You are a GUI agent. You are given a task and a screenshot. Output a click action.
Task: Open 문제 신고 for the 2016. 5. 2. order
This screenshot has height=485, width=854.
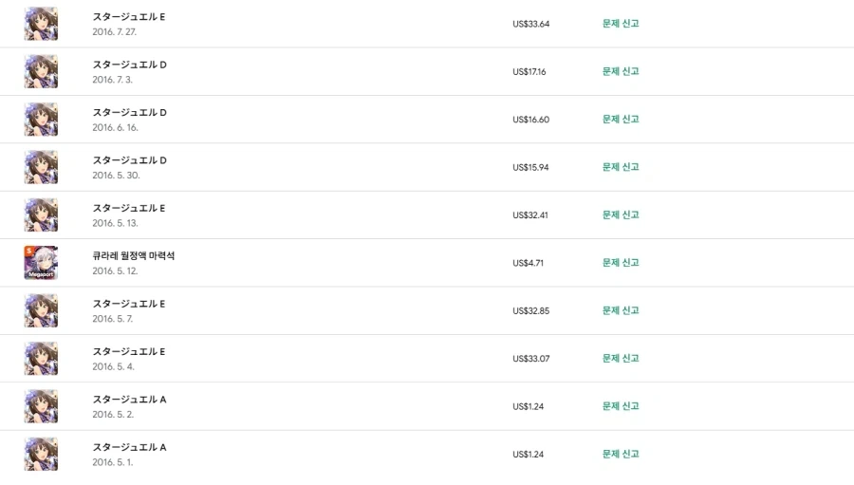point(621,406)
